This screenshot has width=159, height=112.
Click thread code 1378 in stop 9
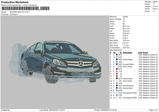(140, 74)
